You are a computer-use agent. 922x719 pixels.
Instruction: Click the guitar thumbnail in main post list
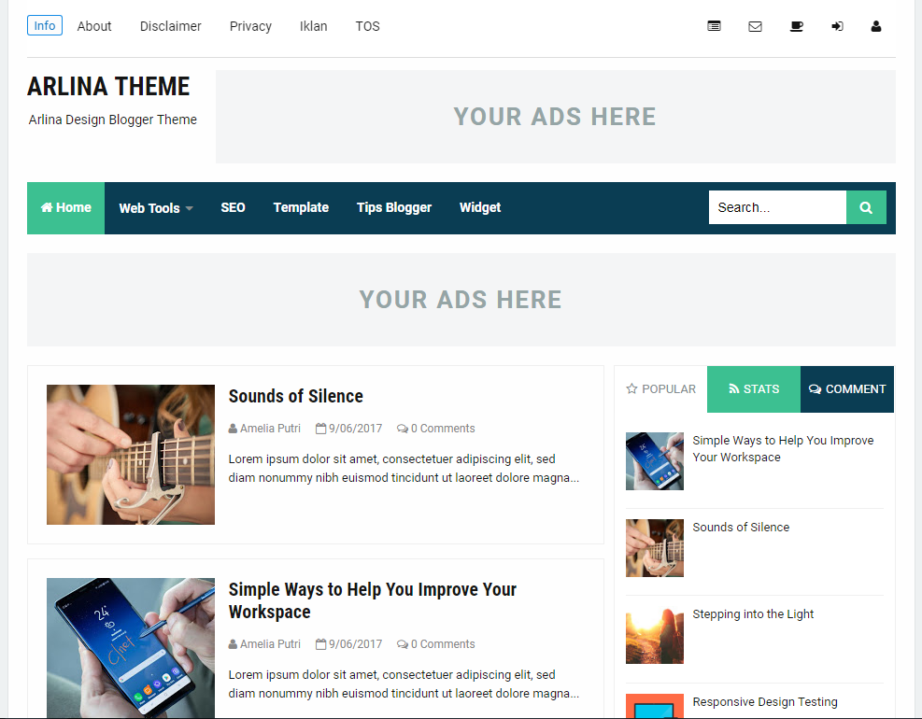[x=131, y=455]
